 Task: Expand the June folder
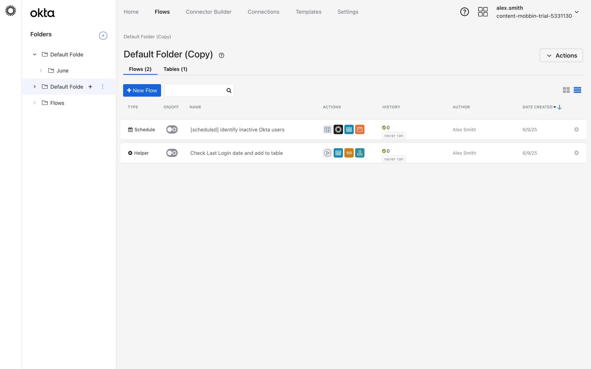tap(41, 71)
